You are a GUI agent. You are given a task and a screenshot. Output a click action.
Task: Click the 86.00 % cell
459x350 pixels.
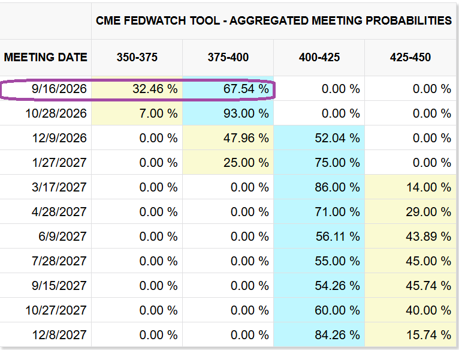pyautogui.click(x=319, y=187)
